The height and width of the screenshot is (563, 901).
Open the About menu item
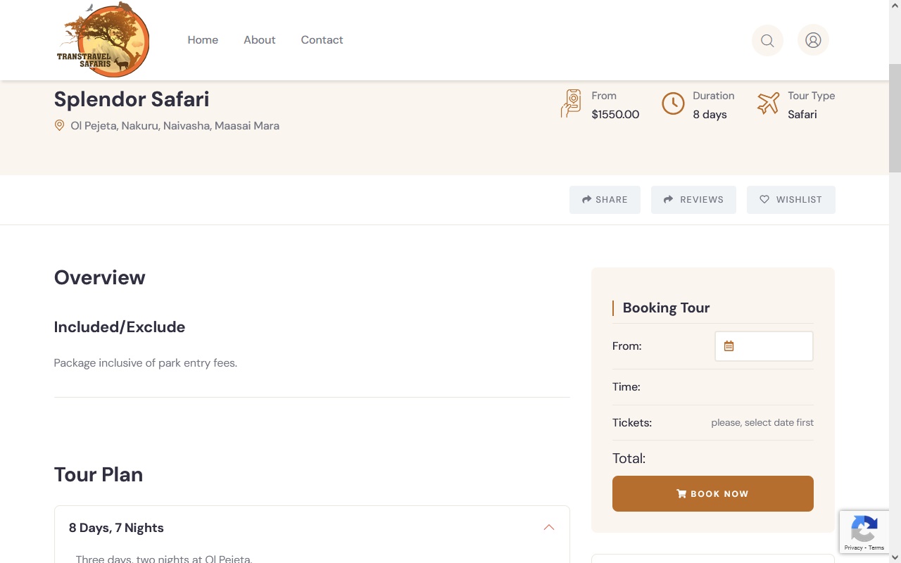coord(259,40)
